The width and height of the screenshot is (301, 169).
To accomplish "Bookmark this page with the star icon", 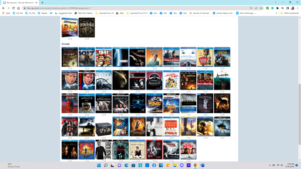I will pos(261,8).
